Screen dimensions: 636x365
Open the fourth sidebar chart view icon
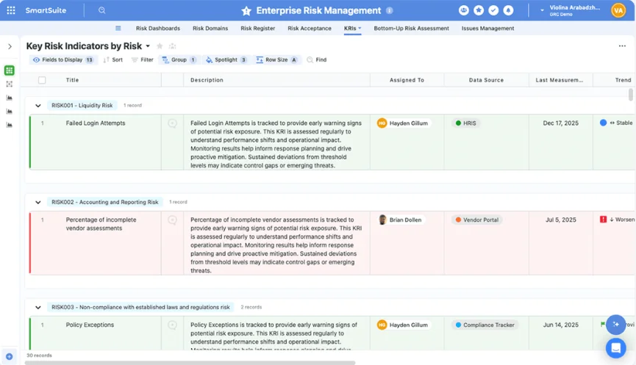coord(10,112)
